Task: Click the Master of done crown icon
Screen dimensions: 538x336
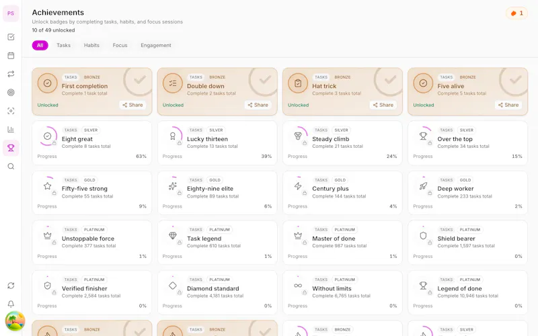Action: click(x=298, y=236)
